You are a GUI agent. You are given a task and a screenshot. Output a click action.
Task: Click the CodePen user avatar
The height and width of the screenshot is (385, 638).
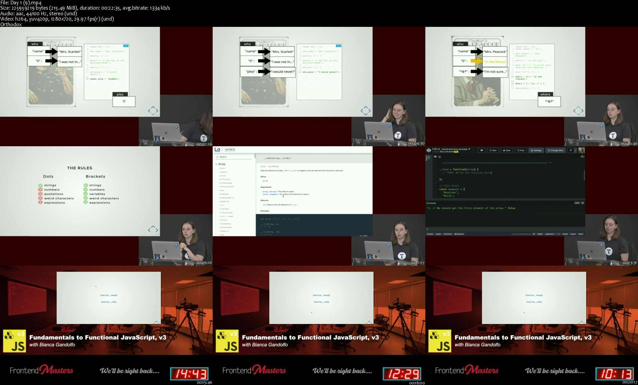pos(581,150)
